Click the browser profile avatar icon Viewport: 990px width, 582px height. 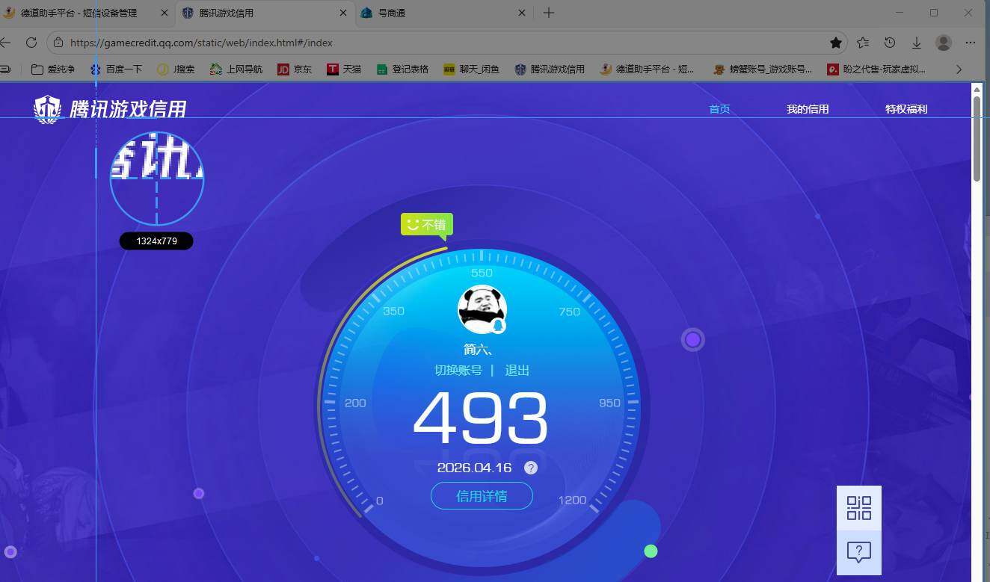pyautogui.click(x=944, y=43)
